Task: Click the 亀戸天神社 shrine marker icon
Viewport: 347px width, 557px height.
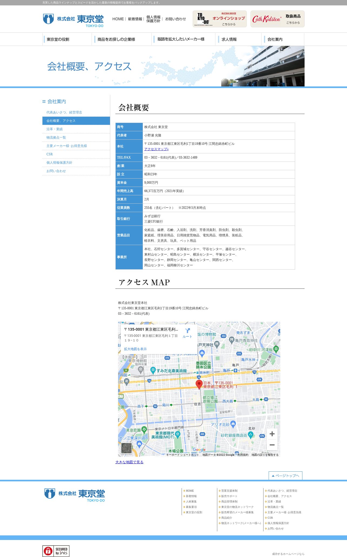Action: pos(217,344)
